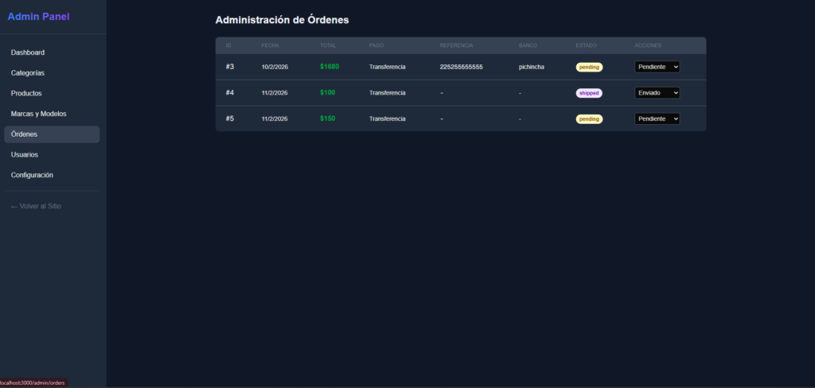This screenshot has height=388, width=815.
Task: Click the purple shipped status badge
Action: pyautogui.click(x=589, y=93)
